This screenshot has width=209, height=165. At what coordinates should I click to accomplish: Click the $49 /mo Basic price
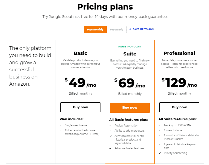click(80, 83)
